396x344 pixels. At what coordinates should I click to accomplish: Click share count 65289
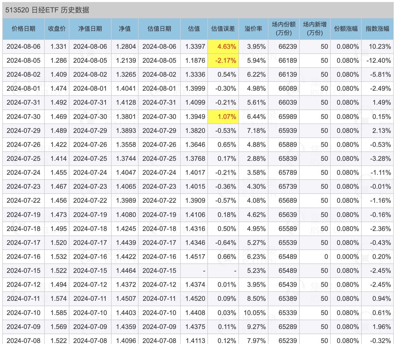(x=287, y=327)
